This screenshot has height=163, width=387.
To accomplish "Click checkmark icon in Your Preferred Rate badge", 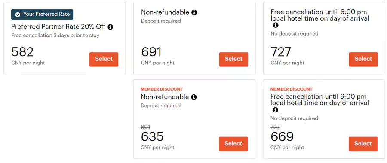I will 18,15.
